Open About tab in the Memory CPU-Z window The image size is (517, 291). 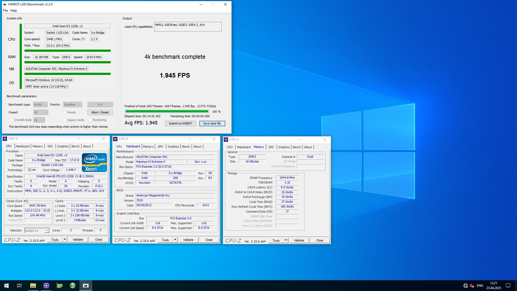pos(308,147)
